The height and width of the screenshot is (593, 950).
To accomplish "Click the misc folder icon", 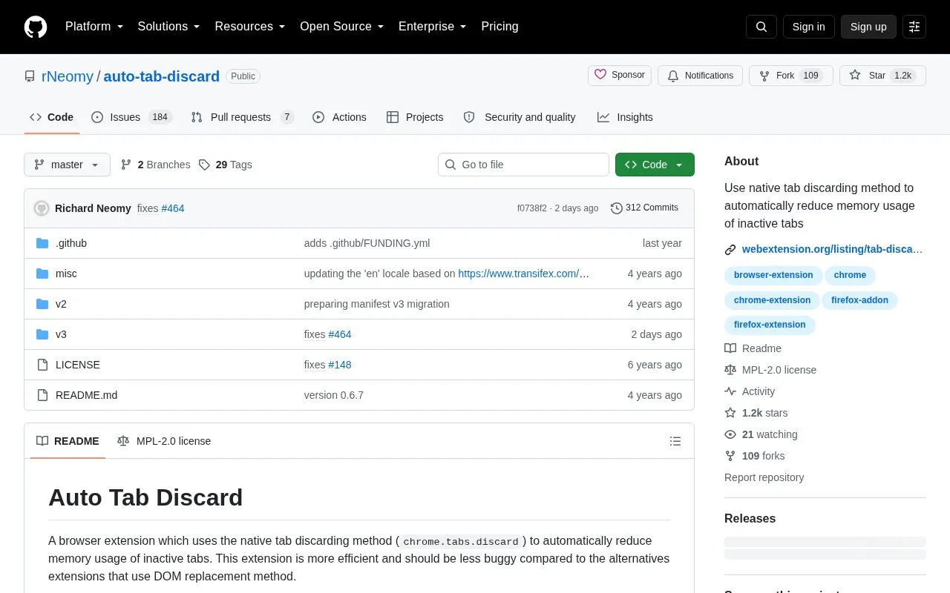I will coord(42,274).
